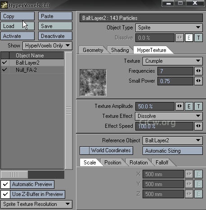The height and width of the screenshot is (210, 206).
Task: Open the Object Type Sprite dropdown
Action: tap(169, 28)
